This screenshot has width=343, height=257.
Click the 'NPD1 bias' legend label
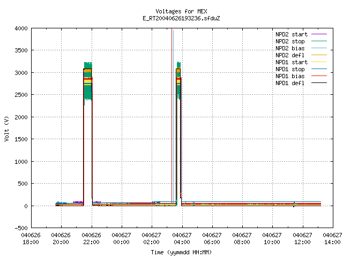[290, 76]
